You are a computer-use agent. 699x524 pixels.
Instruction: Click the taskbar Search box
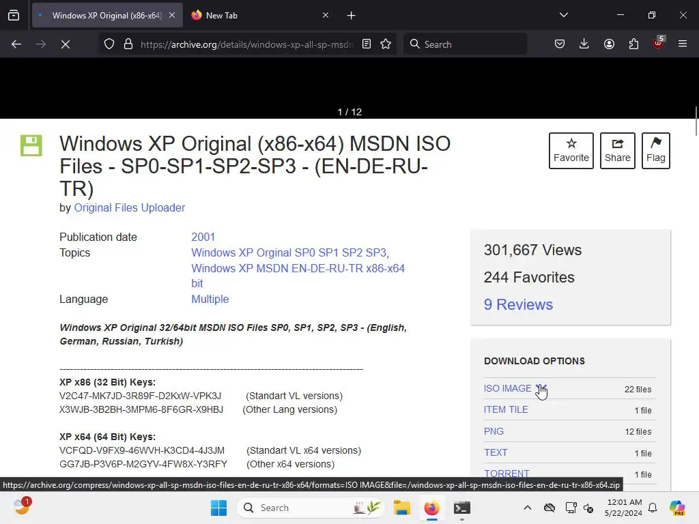pos(311,508)
